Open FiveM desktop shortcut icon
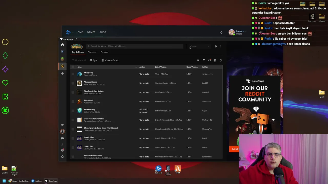This screenshot has width=328, height=184. click(178, 170)
